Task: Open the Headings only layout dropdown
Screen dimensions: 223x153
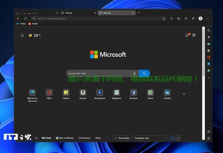Action: click(x=151, y=138)
